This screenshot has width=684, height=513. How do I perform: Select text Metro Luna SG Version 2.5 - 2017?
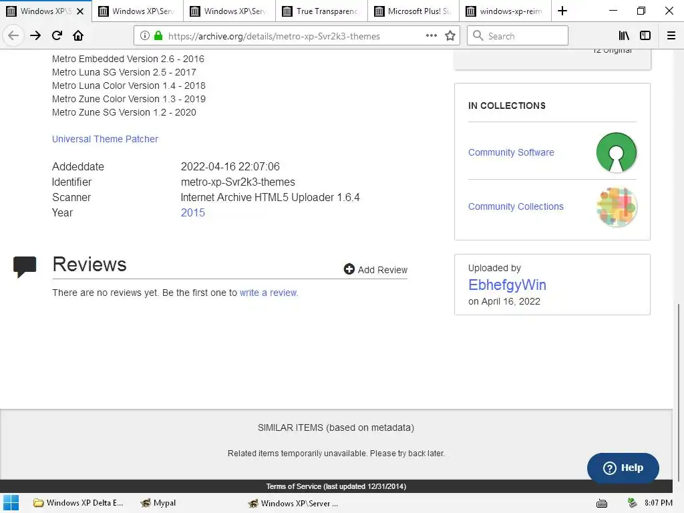pos(124,72)
